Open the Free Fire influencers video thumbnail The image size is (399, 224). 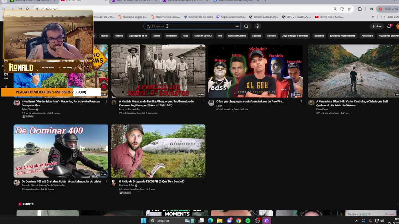(x=255, y=71)
